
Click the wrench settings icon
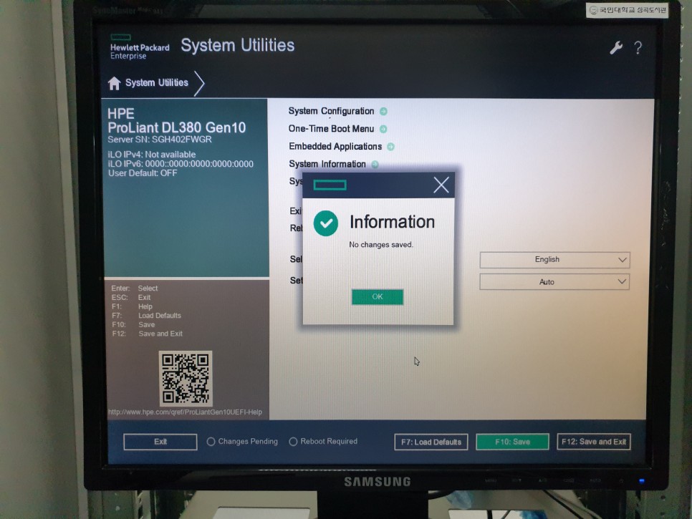[x=616, y=48]
